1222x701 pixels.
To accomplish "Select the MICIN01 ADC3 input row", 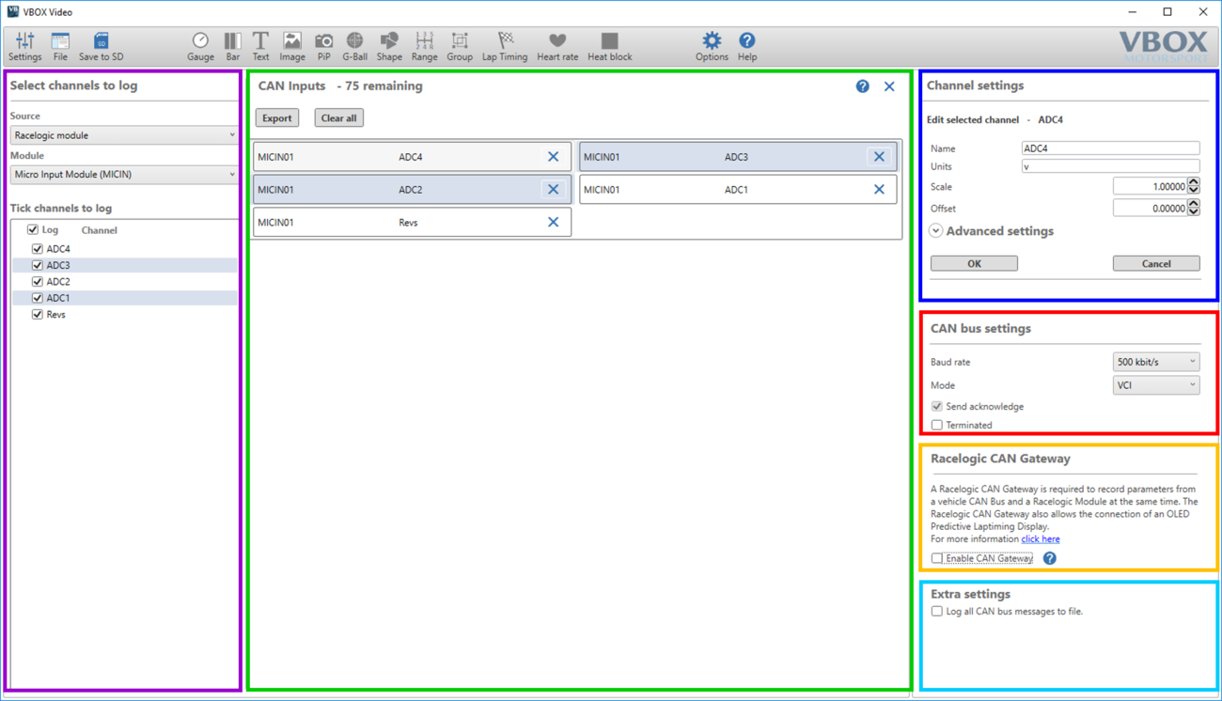I will pos(738,157).
